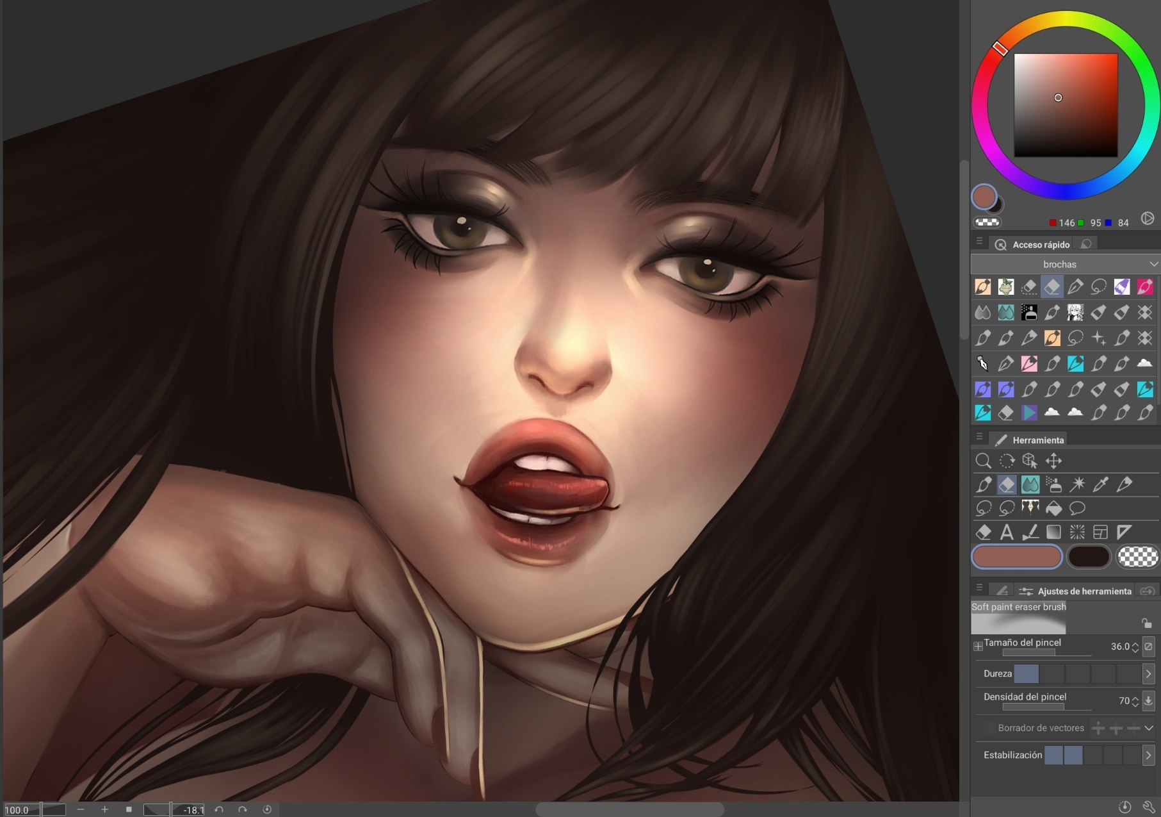Screen dimensions: 1161x817
Task: Expand Tamaño del pincel plus box
Action: tap(978, 647)
